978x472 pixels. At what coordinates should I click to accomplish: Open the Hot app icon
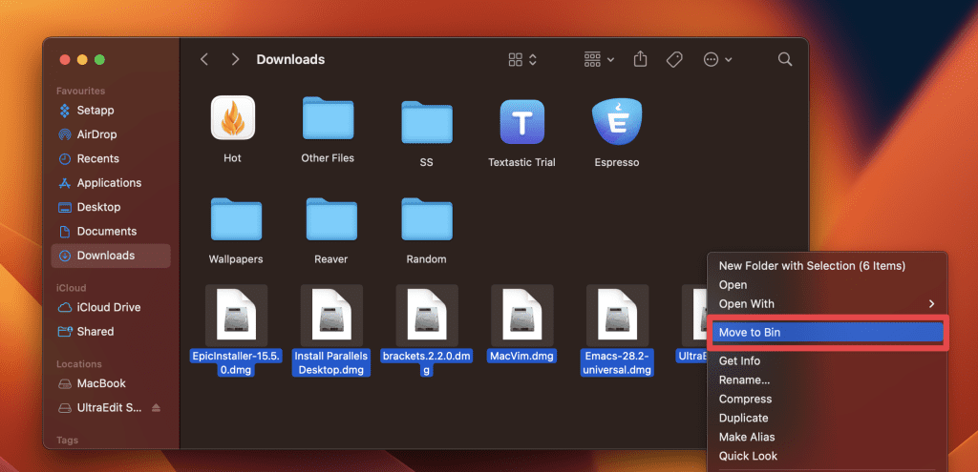232,122
